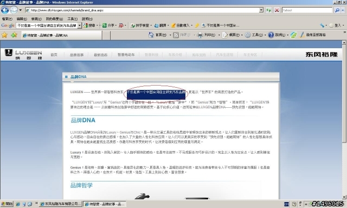This screenshot has height=208, width=347.
Task: Click Internet Explorer quick launch icon in taskbar
Action: tap(18, 204)
